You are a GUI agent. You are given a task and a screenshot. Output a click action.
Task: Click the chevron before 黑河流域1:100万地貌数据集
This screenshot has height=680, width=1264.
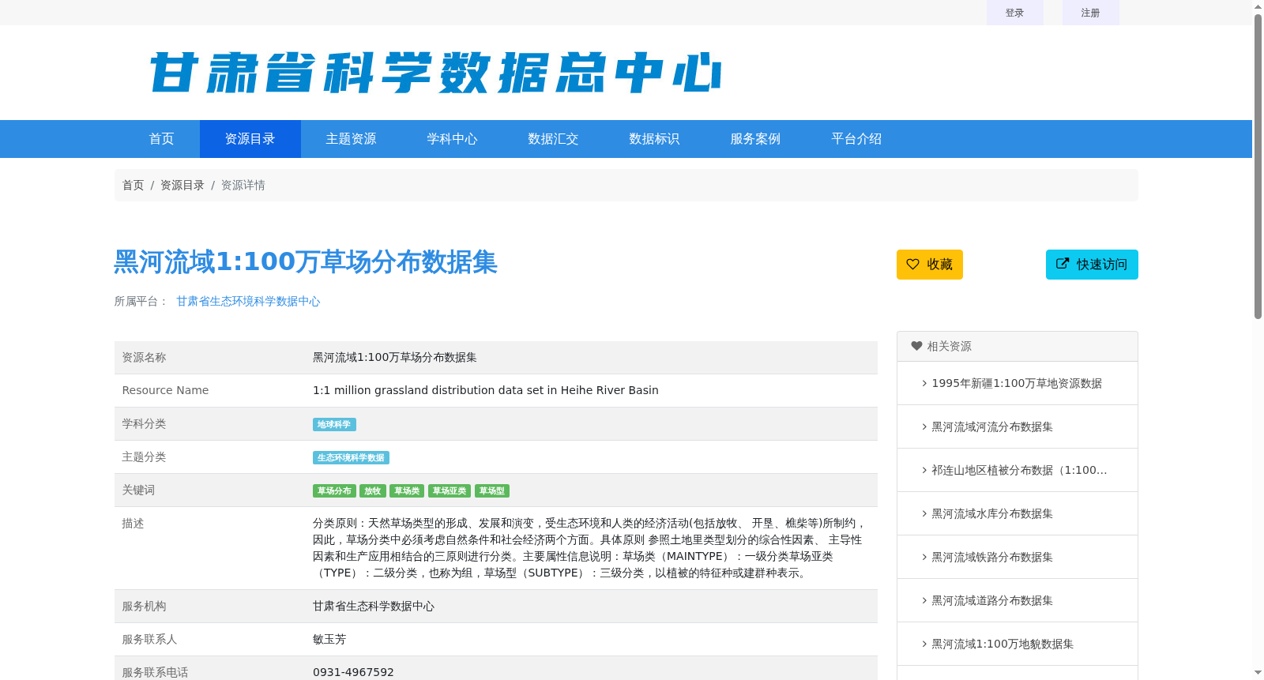click(924, 644)
